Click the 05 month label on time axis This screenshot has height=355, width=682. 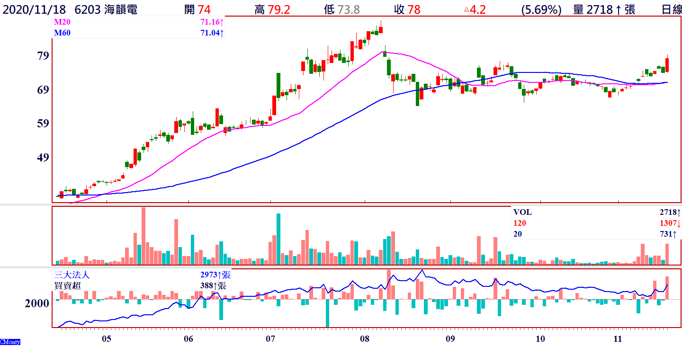(107, 339)
